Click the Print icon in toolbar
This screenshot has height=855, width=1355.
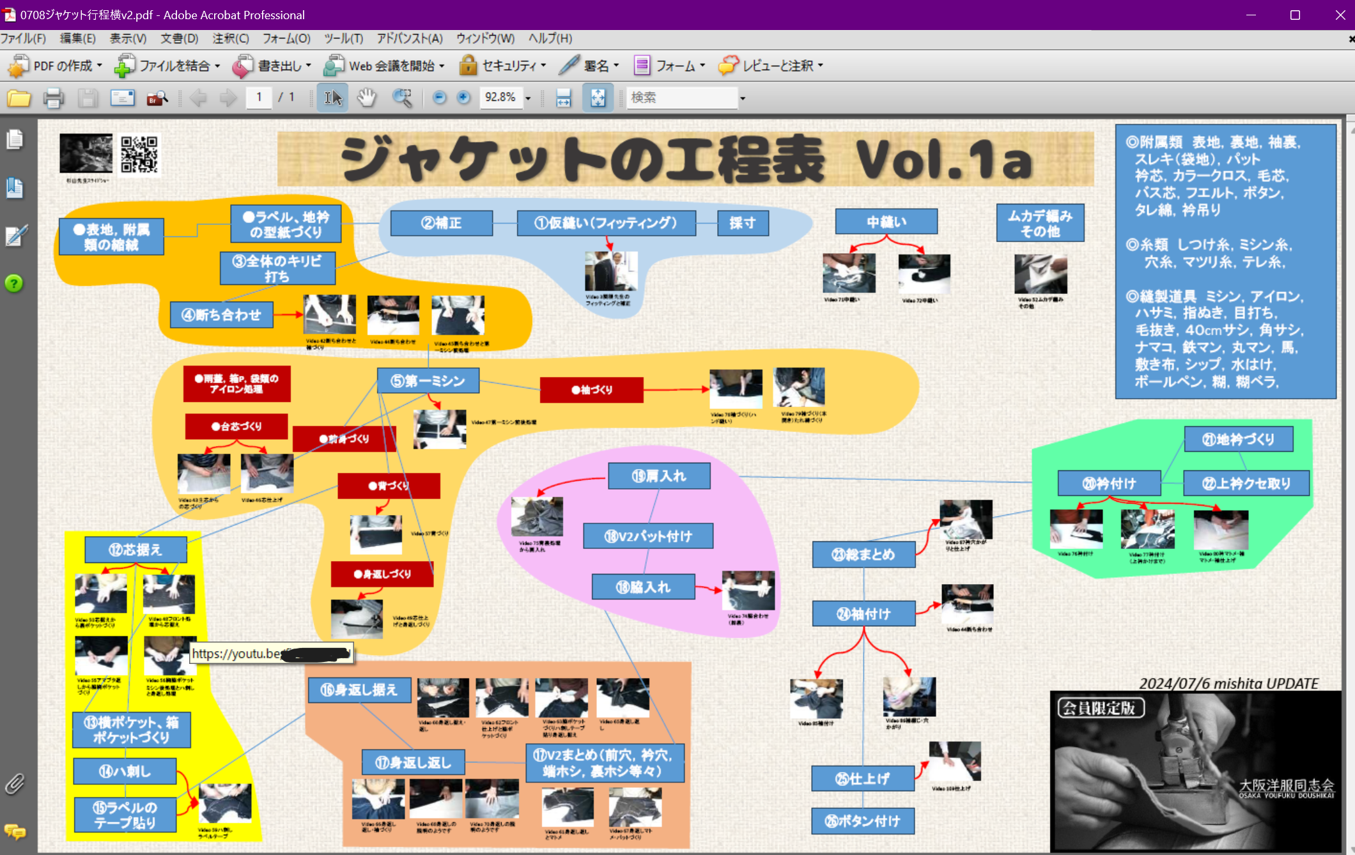[53, 98]
